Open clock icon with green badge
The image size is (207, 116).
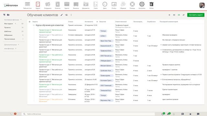pyautogui.click(x=163, y=114)
